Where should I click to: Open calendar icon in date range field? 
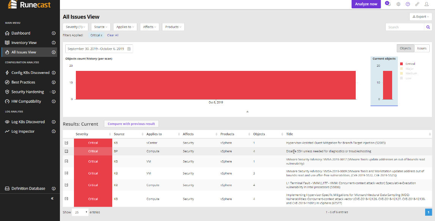point(129,49)
